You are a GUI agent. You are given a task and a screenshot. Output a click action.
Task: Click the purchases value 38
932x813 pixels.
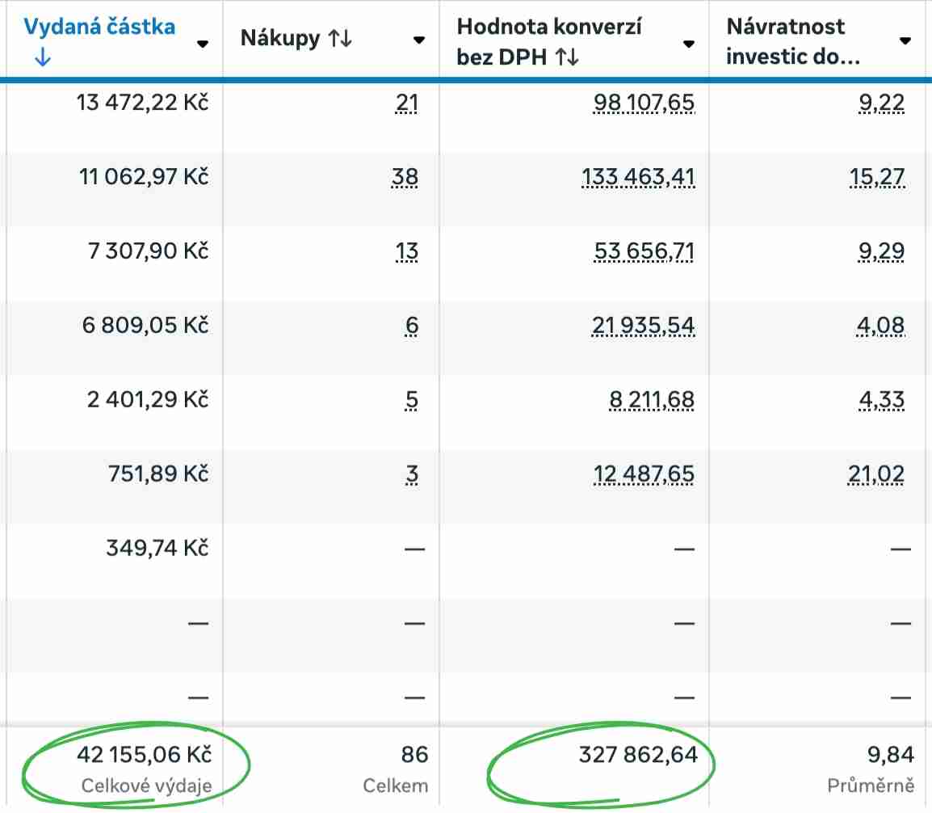tap(405, 177)
